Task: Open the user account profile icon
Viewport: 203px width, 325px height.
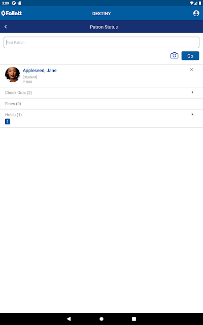Action: (x=196, y=13)
